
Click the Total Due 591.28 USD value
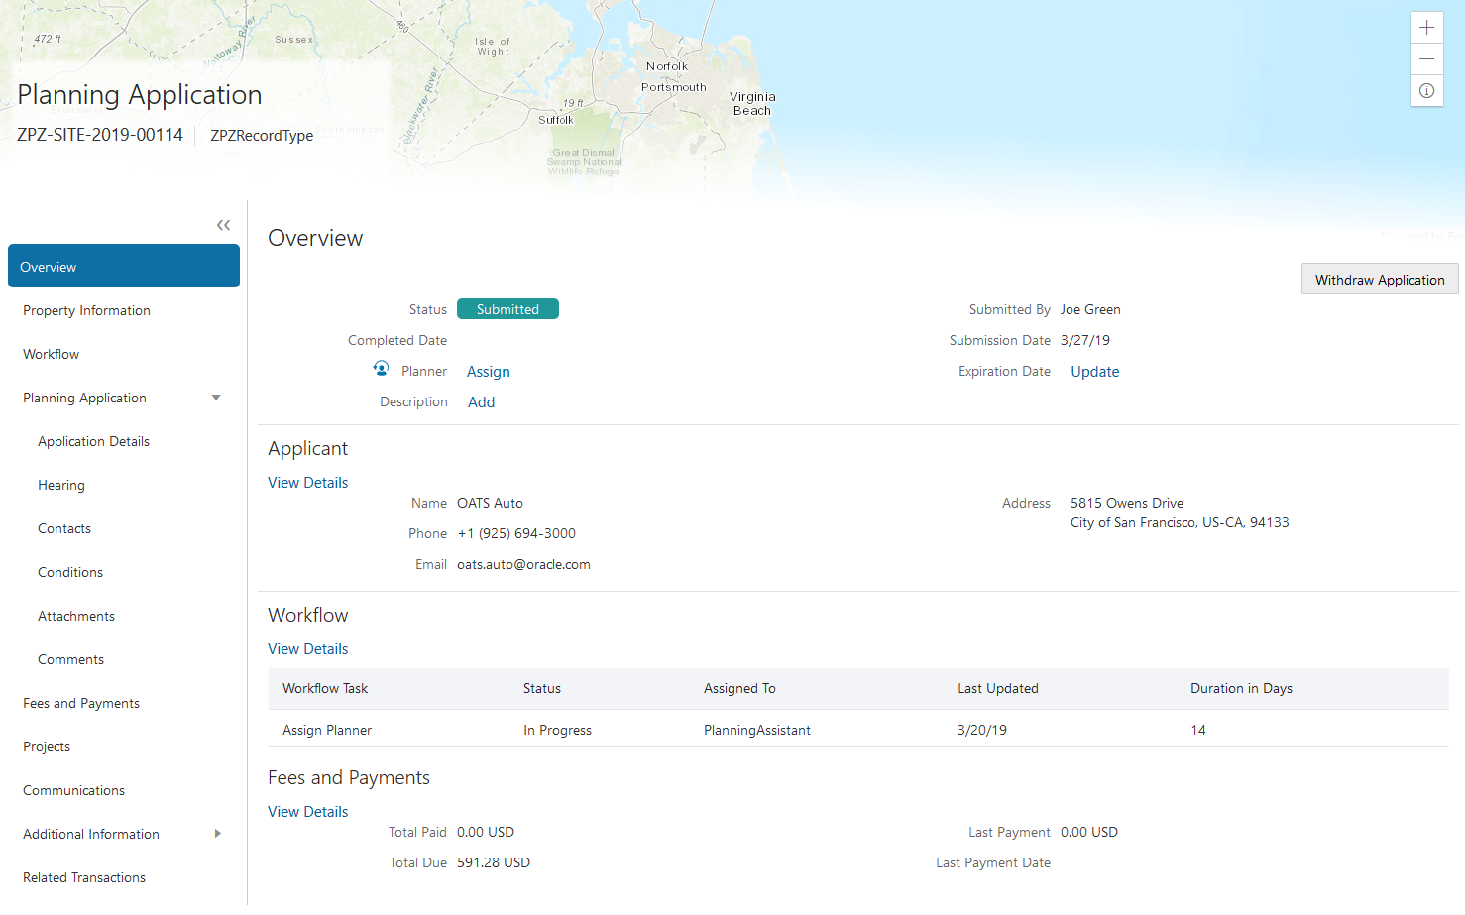(494, 862)
